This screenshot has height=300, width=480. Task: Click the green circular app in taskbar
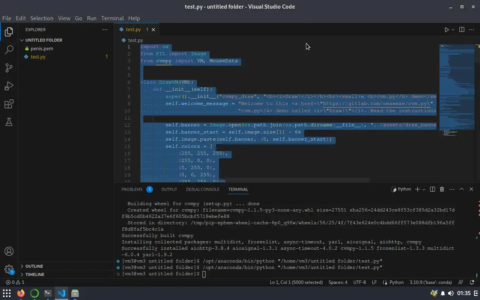click(34, 293)
